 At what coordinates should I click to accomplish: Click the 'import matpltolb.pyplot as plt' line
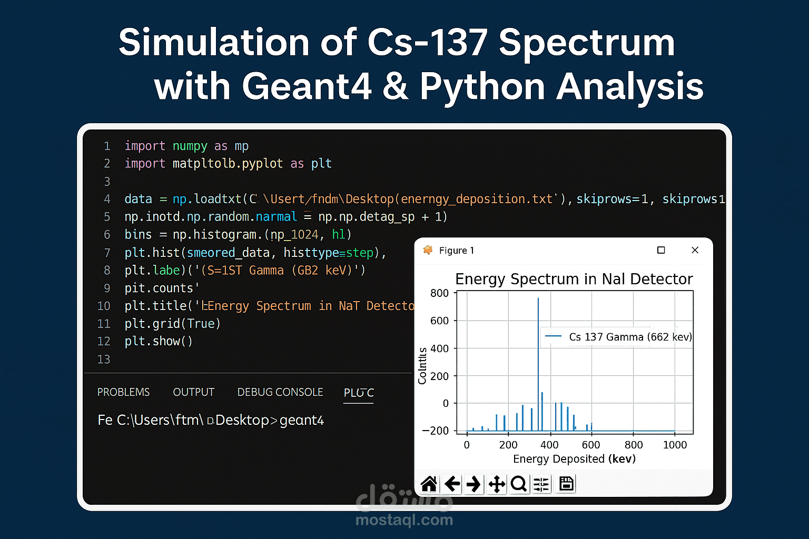(228, 164)
